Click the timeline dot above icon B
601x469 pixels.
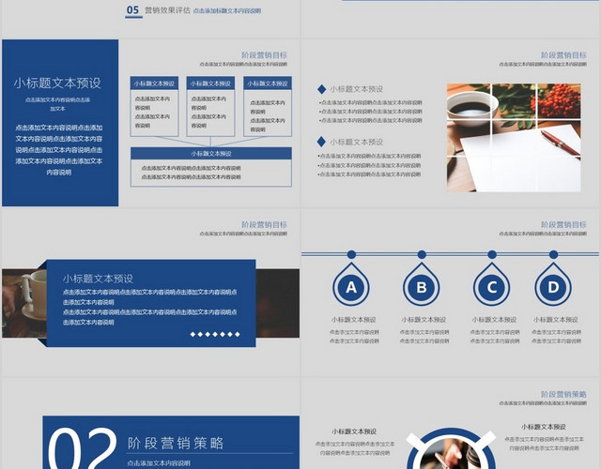click(x=422, y=254)
